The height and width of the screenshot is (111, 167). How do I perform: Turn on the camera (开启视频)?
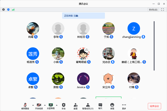pos(39,106)
